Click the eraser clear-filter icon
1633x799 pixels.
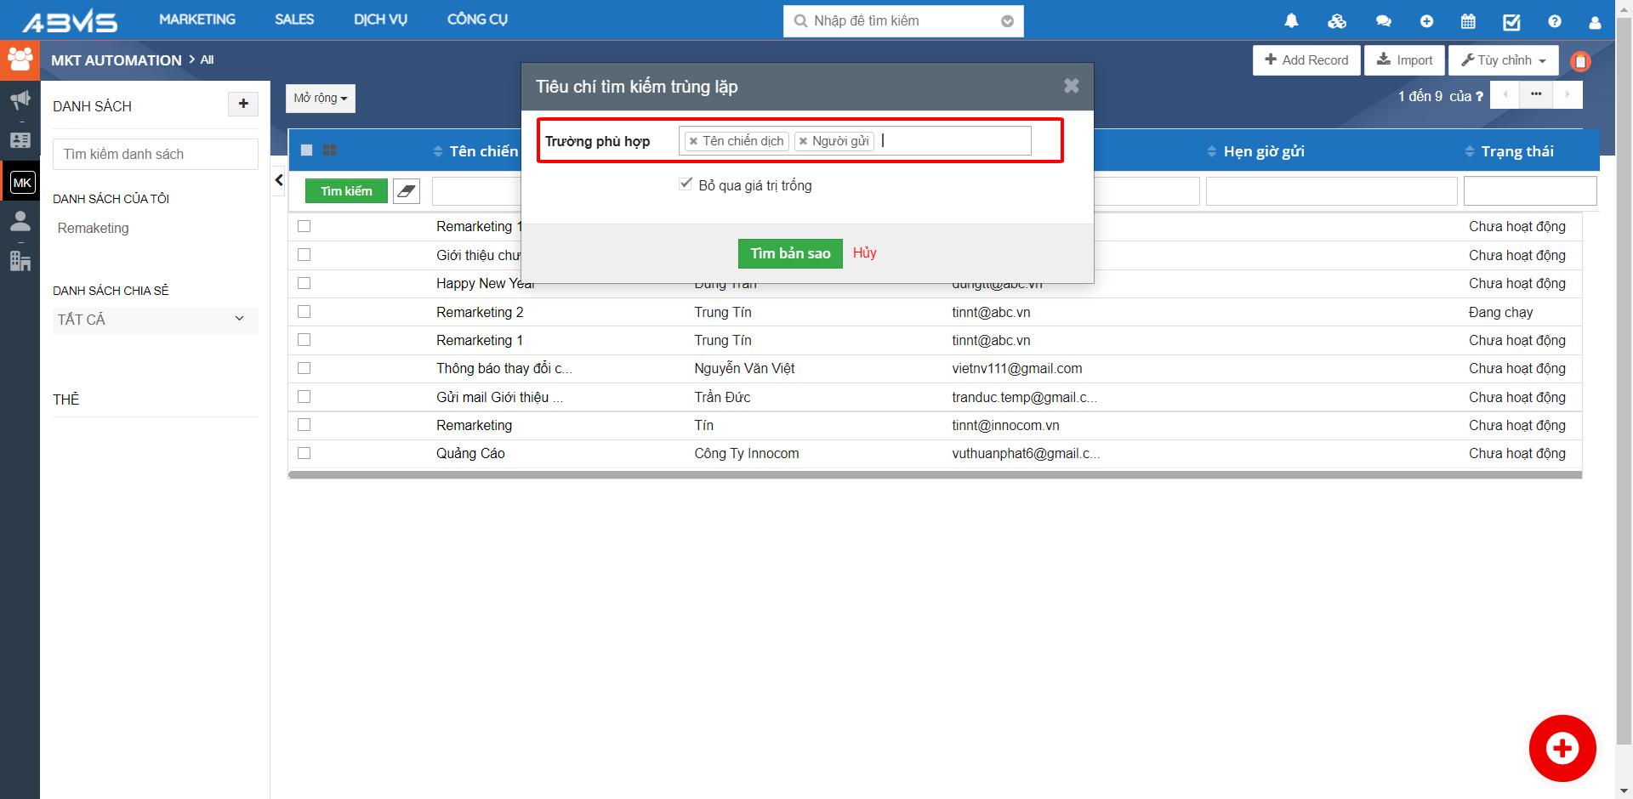pyautogui.click(x=407, y=191)
